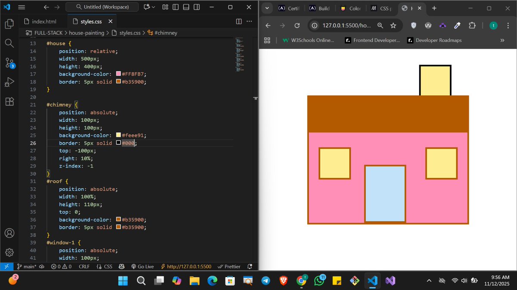
Task: Switch to the Build Chrome tab
Action: (320, 8)
